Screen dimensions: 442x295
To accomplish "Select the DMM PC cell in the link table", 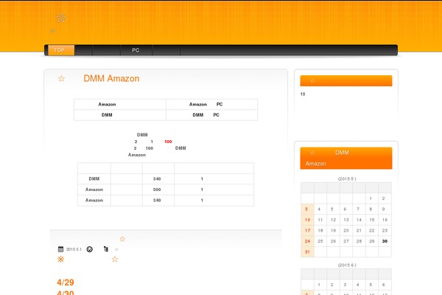I will click(x=211, y=115).
